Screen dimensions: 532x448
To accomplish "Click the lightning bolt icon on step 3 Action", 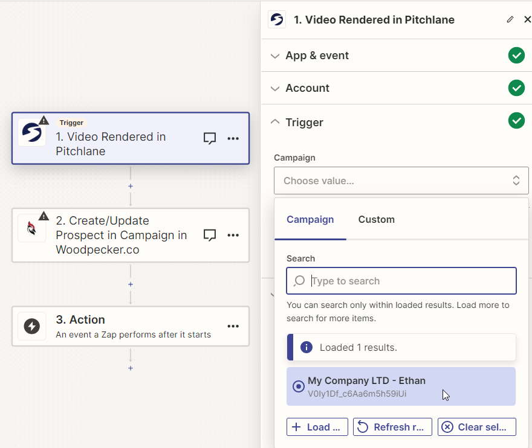I will [x=32, y=326].
